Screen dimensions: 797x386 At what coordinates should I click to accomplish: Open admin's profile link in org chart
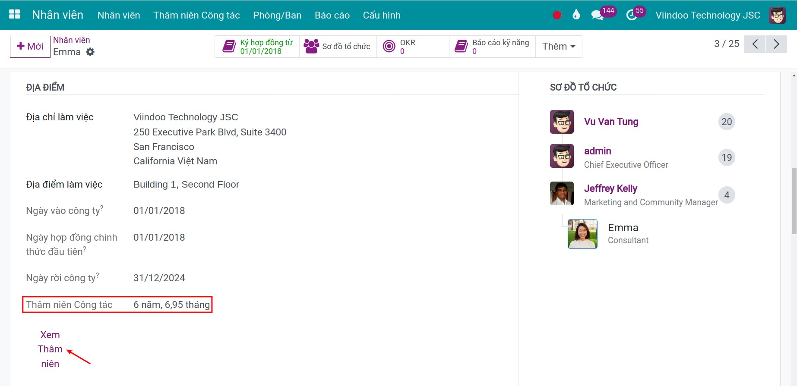[x=598, y=151]
